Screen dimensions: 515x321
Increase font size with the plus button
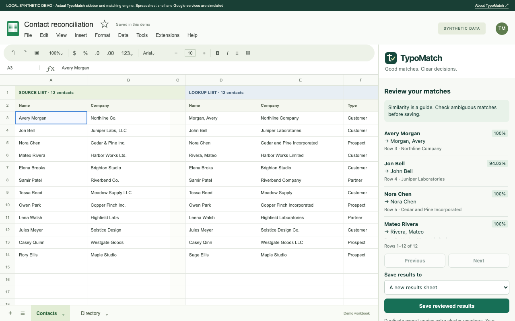204,53
